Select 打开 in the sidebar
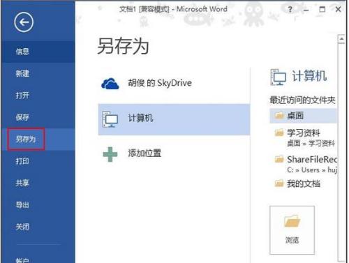Viewport: 349px width, 263px height. 38,96
